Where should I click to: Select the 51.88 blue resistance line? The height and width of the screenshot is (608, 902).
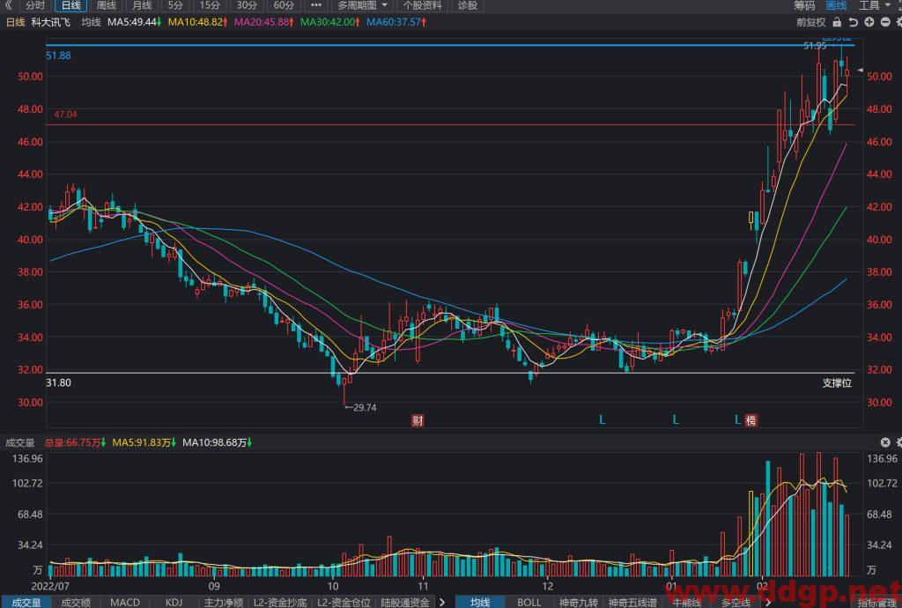(x=450, y=45)
